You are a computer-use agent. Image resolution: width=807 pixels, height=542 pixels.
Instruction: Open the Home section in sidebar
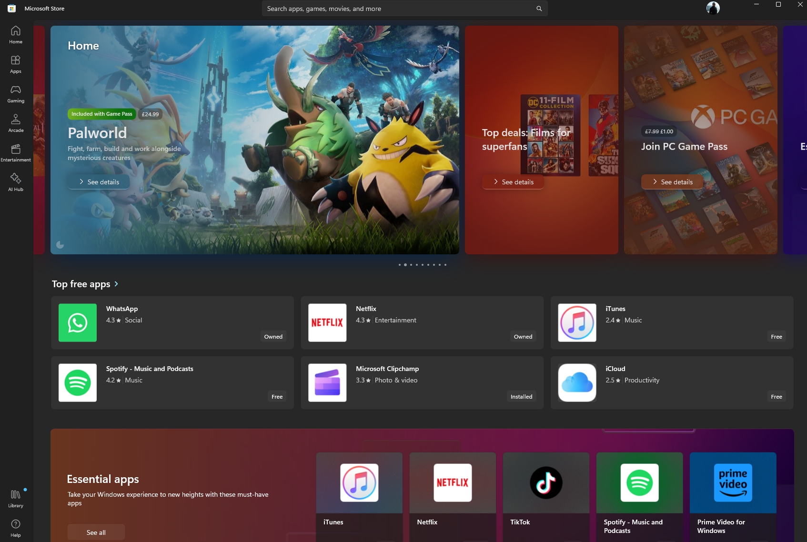pyautogui.click(x=16, y=35)
